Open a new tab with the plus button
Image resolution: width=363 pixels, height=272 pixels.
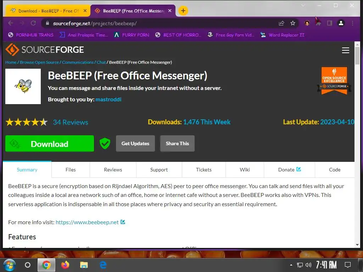click(x=183, y=11)
